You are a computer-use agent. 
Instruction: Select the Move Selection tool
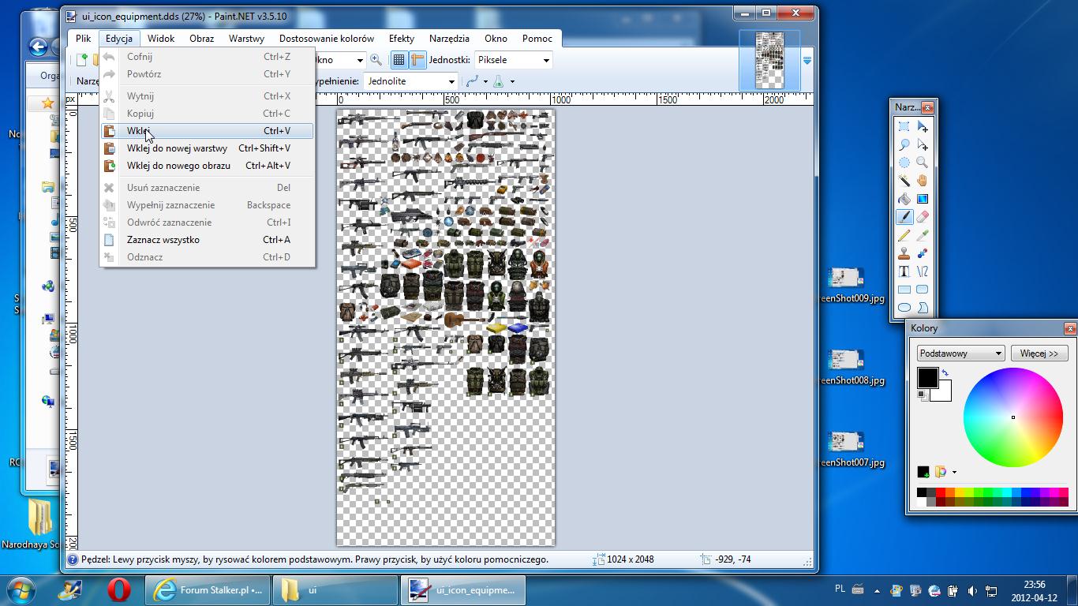pos(922,144)
